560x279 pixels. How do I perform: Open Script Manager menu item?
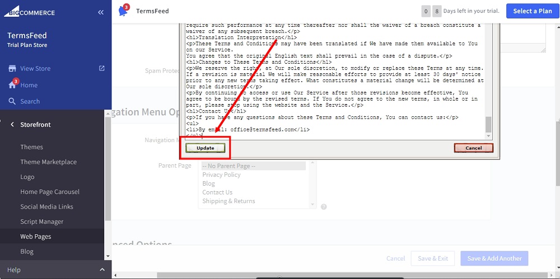(x=42, y=222)
